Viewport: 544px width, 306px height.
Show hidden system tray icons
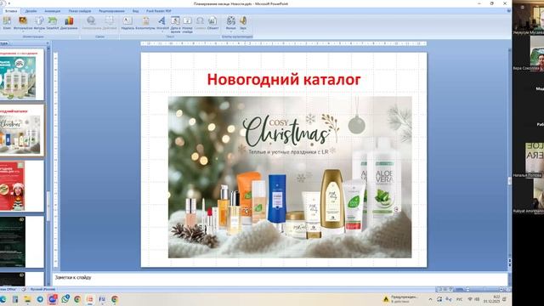click(430, 299)
